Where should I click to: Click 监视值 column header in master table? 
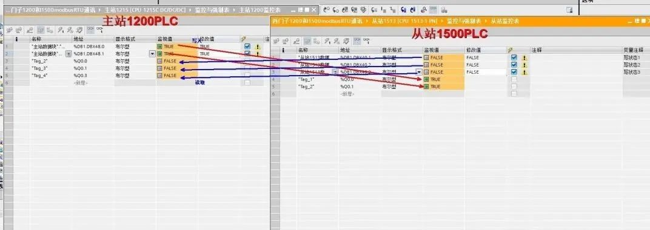tap(162, 39)
